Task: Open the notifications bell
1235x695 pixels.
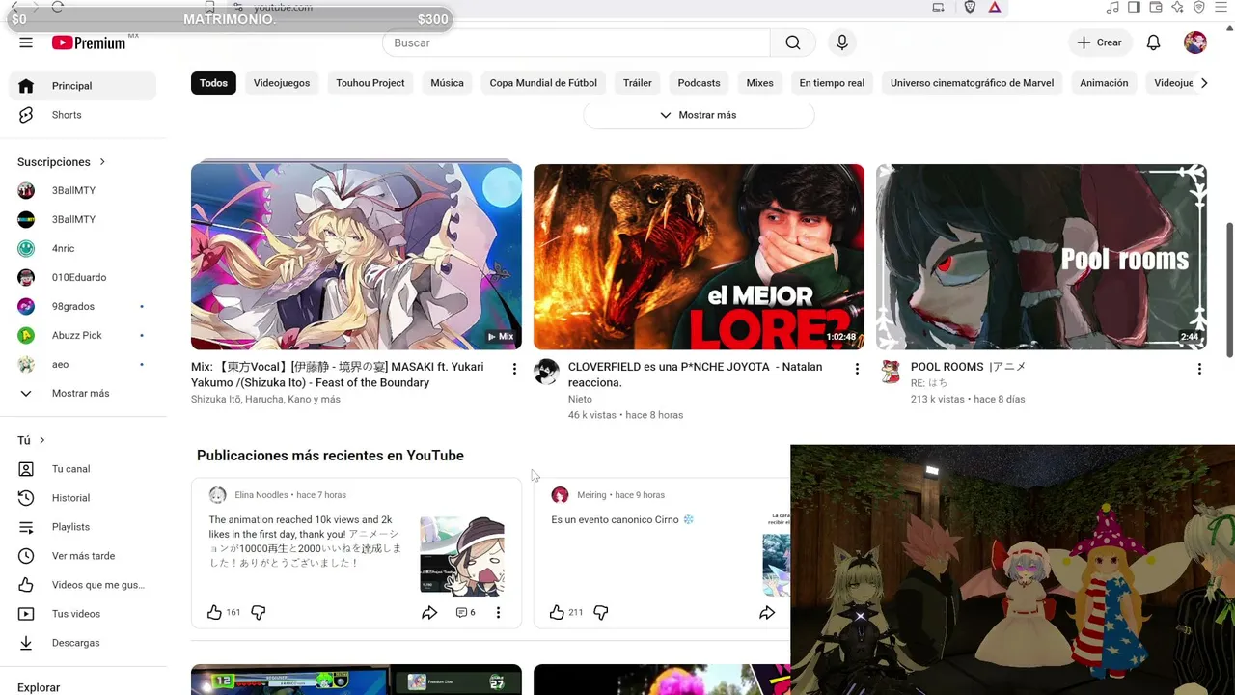Action: pos(1153,42)
